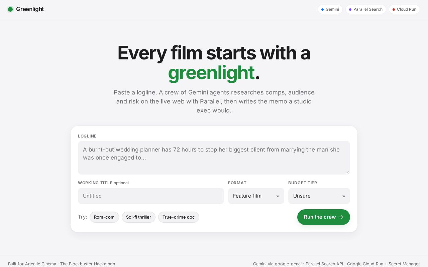Click the logline textarea resize handle
Image resolution: width=428 pixels, height=267 pixels.
348,172
